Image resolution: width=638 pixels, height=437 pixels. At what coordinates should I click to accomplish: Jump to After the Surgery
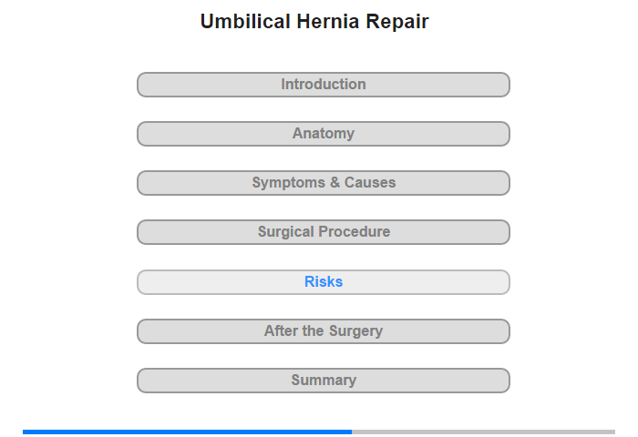(x=324, y=331)
